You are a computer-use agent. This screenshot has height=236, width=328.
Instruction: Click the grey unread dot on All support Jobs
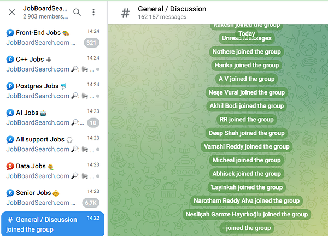coord(98,150)
